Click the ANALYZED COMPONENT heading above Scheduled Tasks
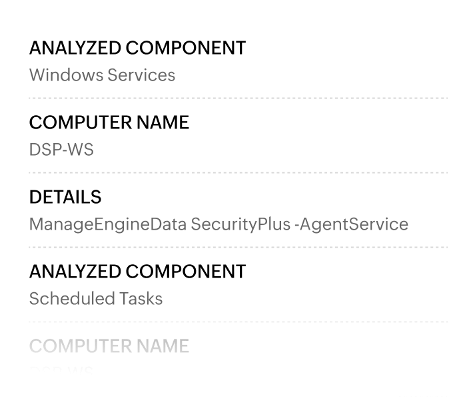 [x=137, y=272]
